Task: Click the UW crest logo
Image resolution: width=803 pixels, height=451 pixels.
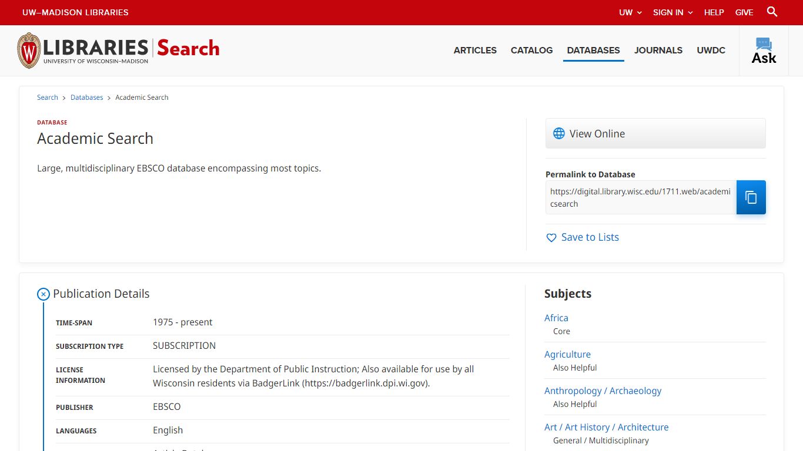Action: click(29, 51)
